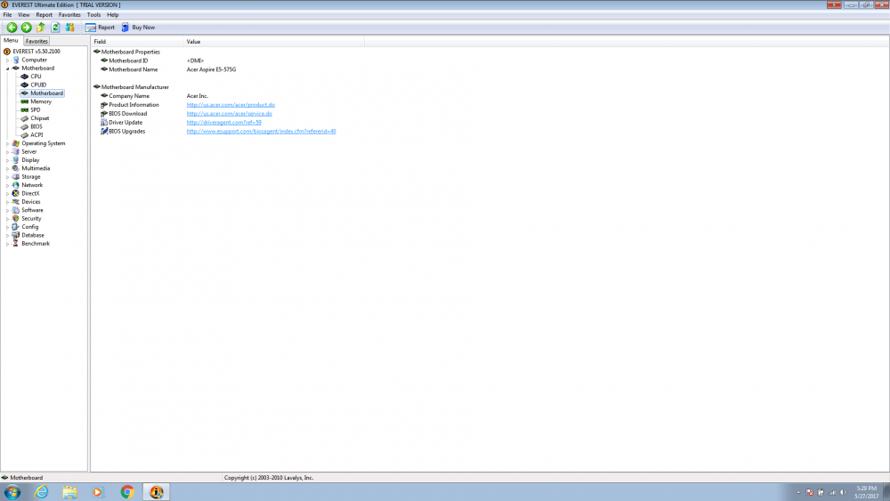Open the driveragent.com Driver Update link
The height and width of the screenshot is (501, 890).
click(223, 123)
